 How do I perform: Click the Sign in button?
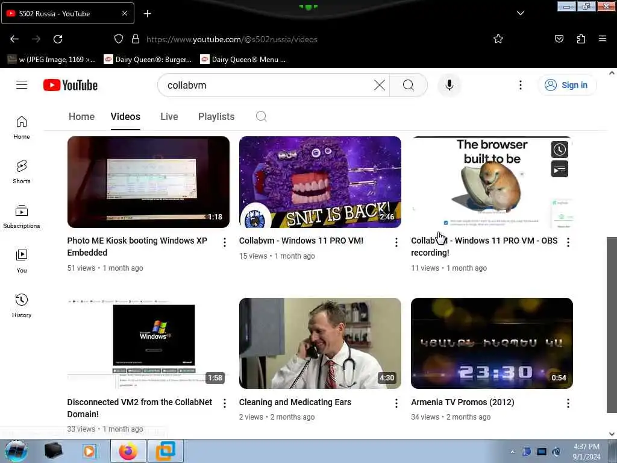pyautogui.click(x=566, y=85)
